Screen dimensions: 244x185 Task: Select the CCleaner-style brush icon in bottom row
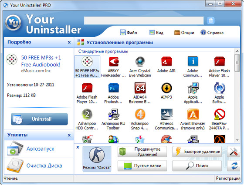pyautogui.click(x=166, y=139)
